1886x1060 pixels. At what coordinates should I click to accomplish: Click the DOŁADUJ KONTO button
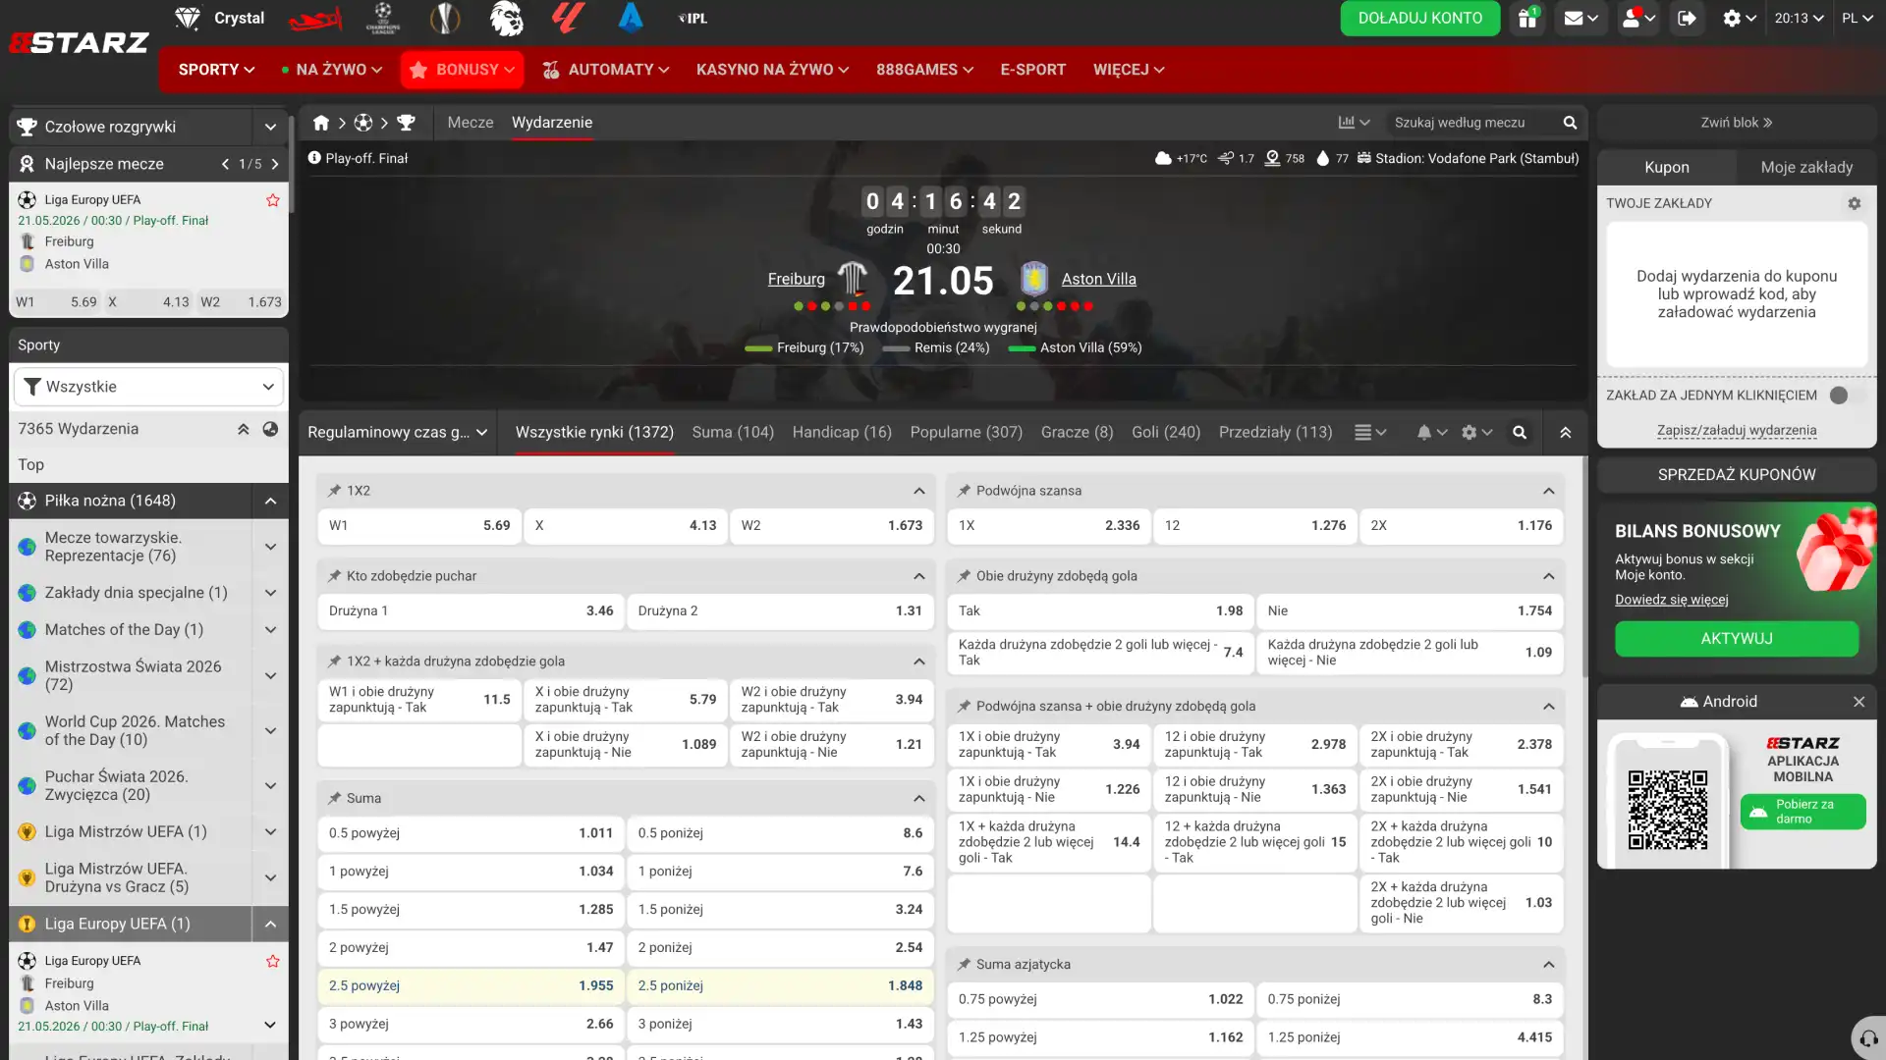(x=1420, y=19)
